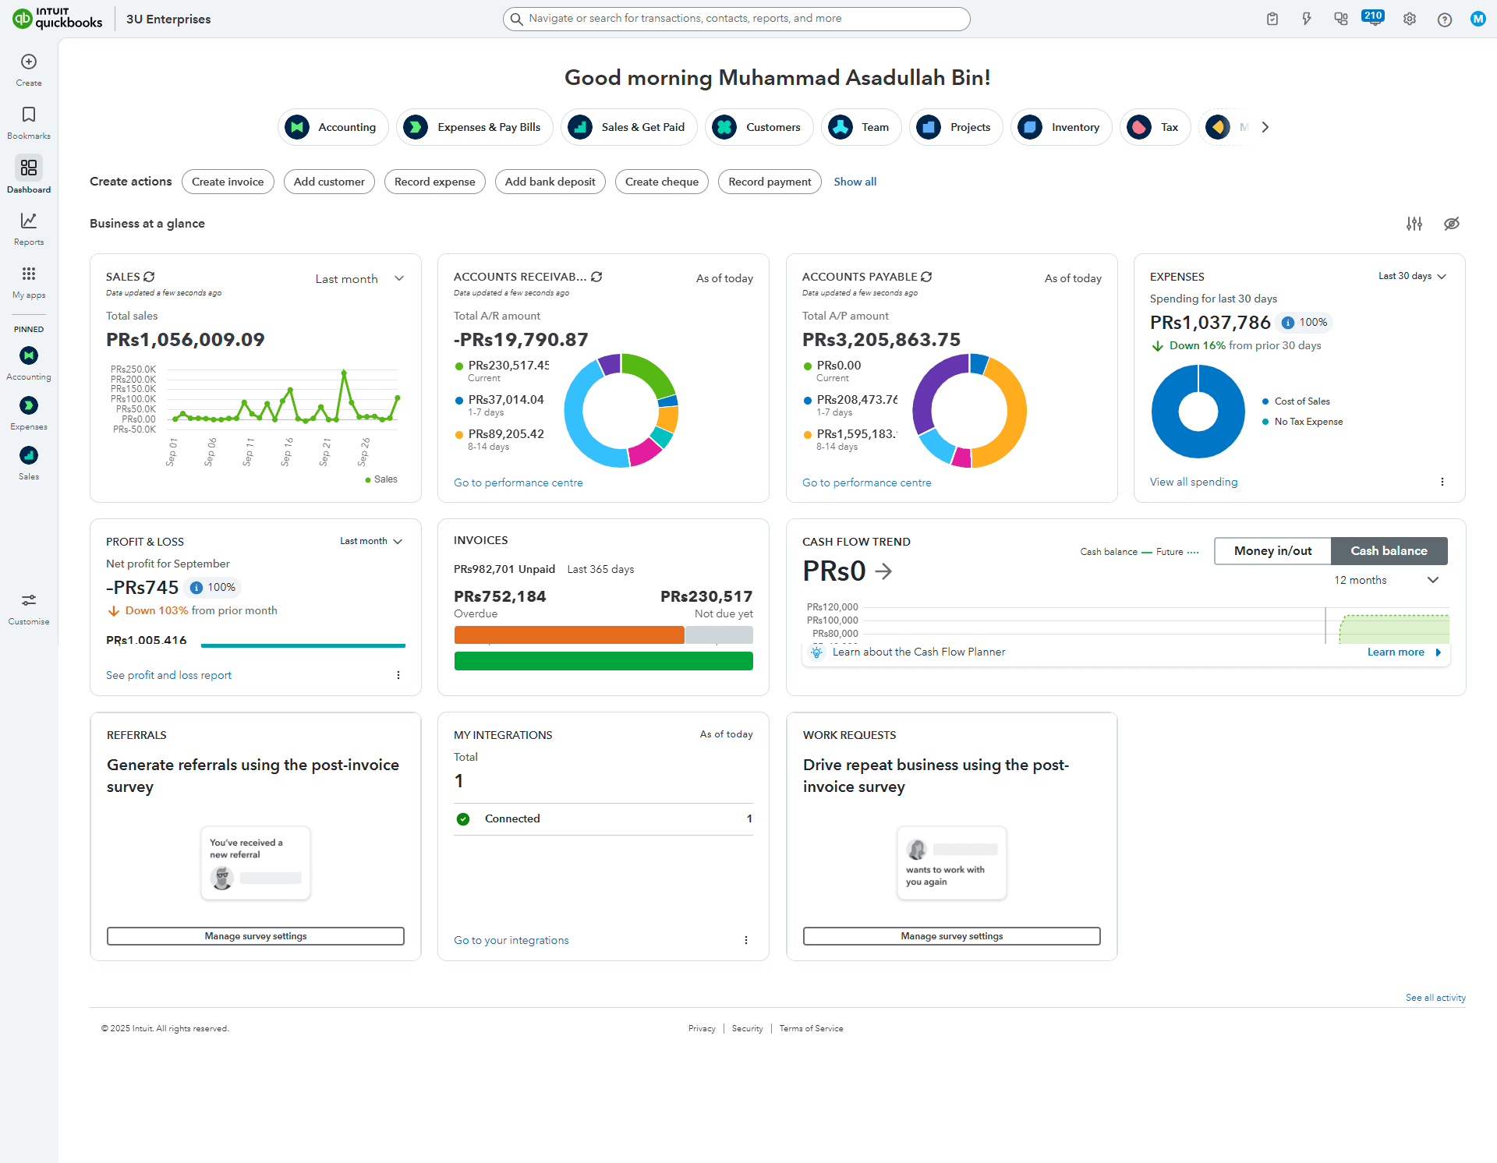This screenshot has width=1497, height=1163.
Task: Click the Customise sliders icon in sidebar
Action: click(29, 601)
